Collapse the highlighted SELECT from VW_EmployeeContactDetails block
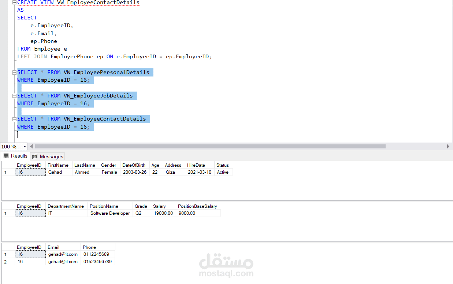 tap(14, 119)
